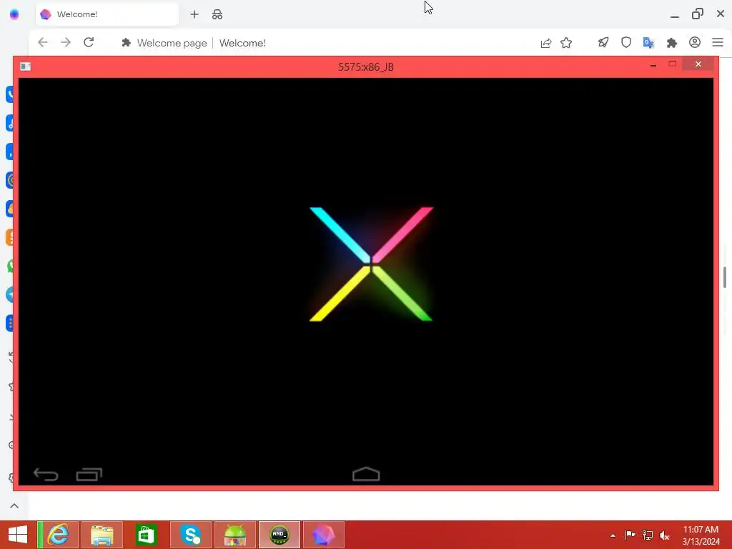
Task: Tap the Android home button
Action: [366, 474]
